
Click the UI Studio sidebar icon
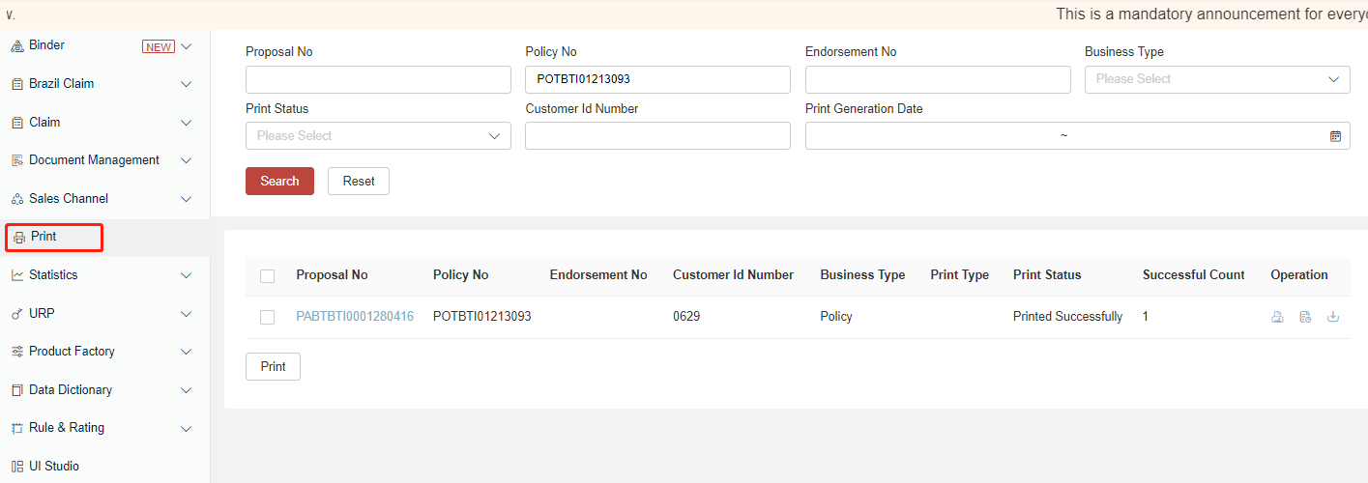16,467
